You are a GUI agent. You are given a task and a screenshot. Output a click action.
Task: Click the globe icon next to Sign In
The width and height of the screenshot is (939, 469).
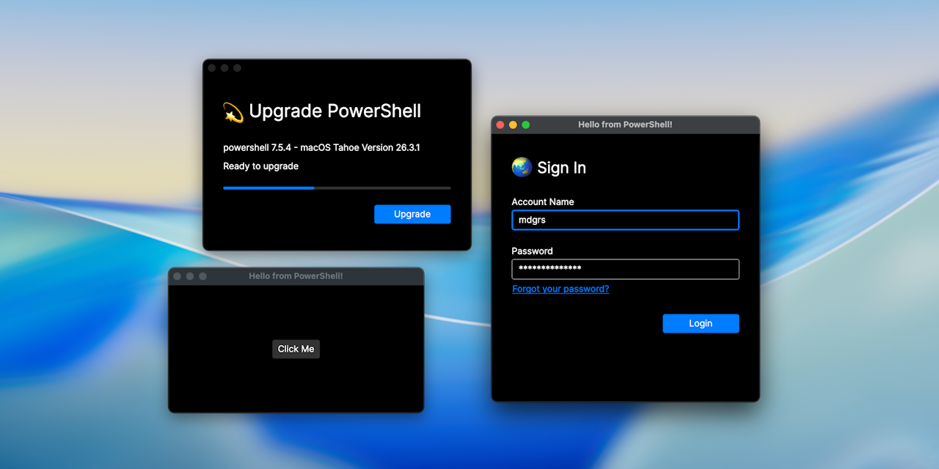[522, 167]
